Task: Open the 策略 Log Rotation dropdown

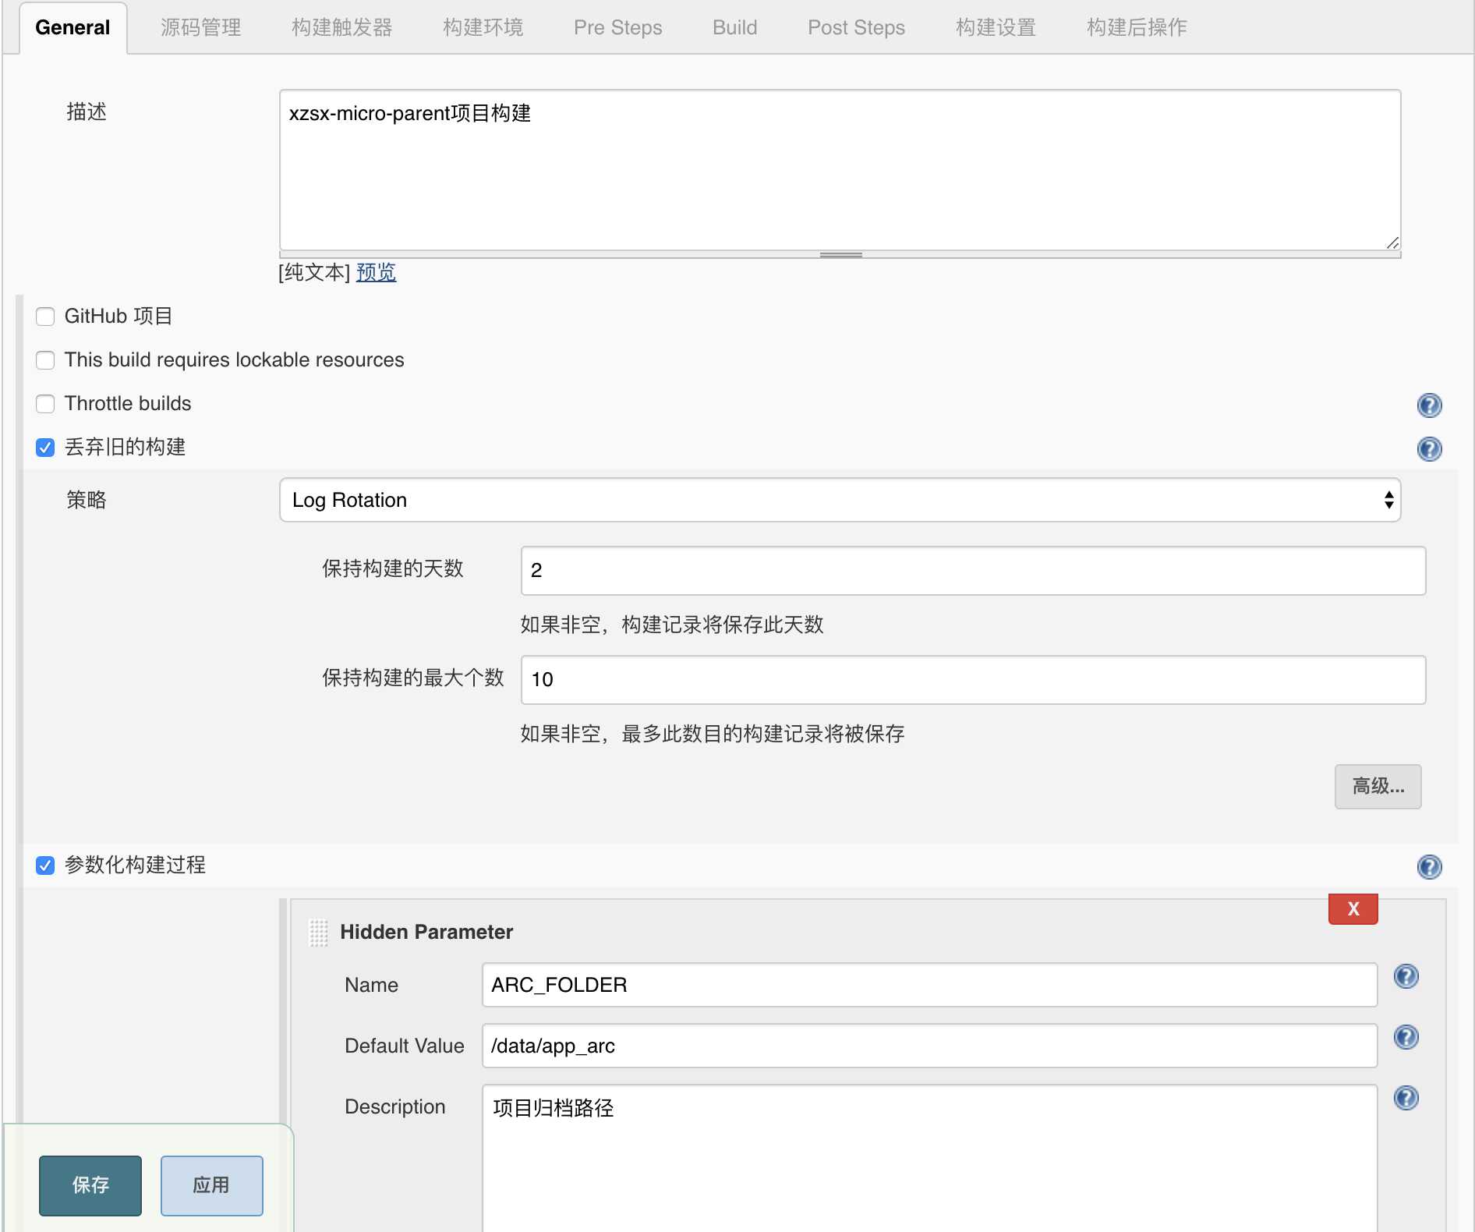Action: [x=840, y=500]
